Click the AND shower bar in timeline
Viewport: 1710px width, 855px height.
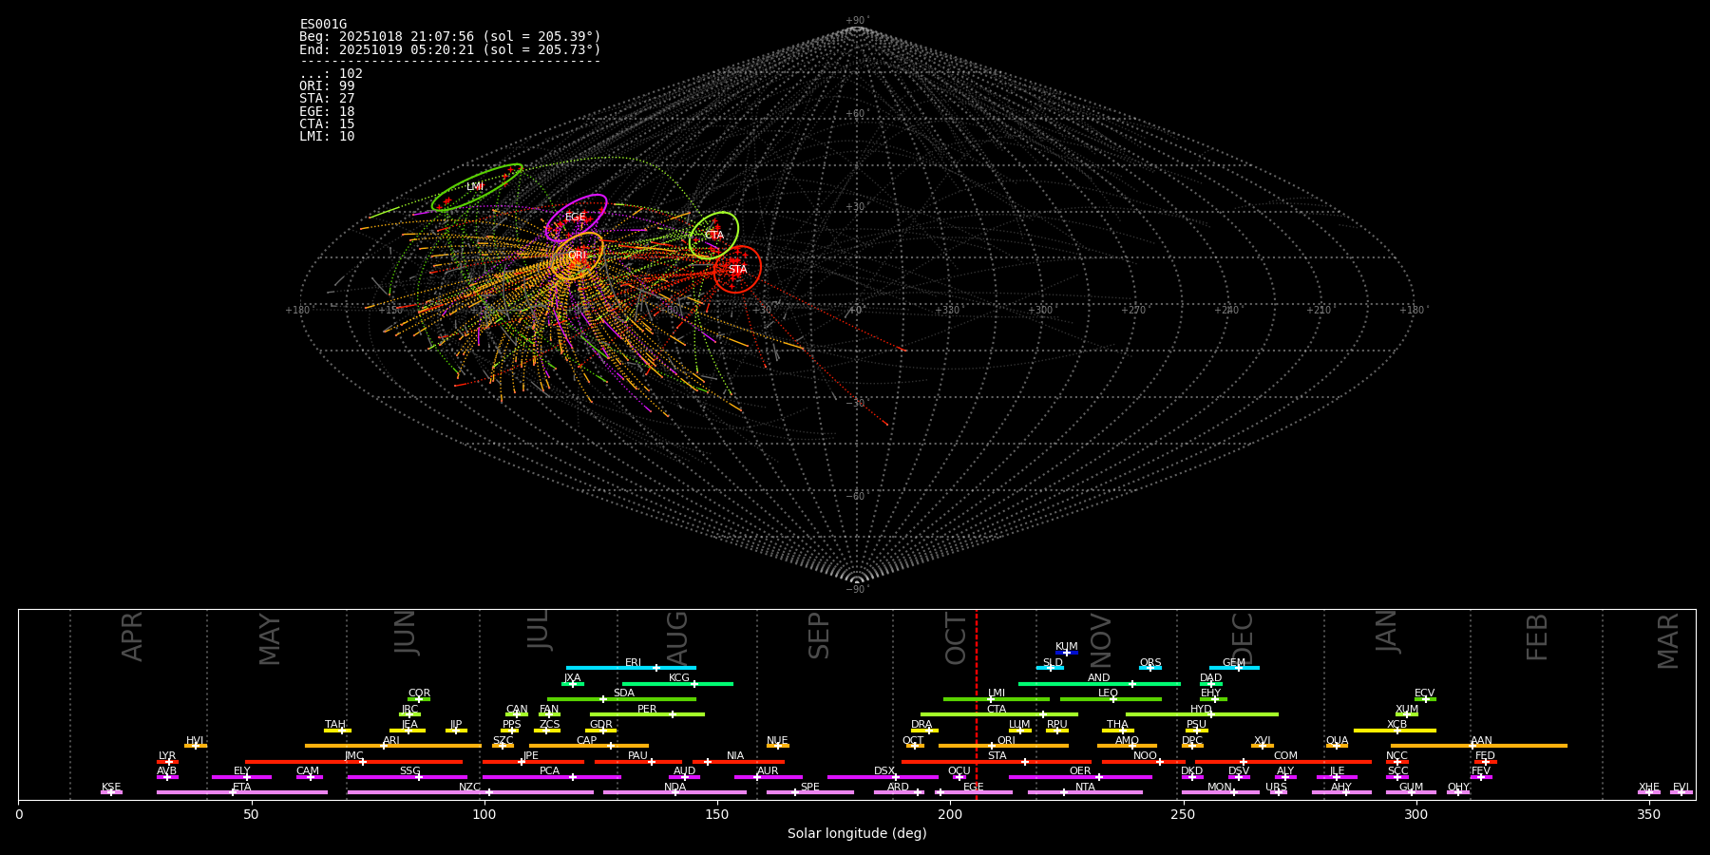coord(1099,684)
